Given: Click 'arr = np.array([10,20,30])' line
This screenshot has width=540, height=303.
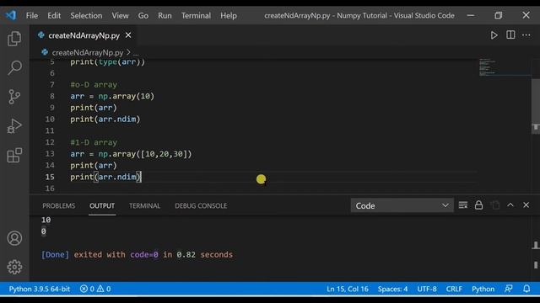Looking at the screenshot, I should point(131,154).
